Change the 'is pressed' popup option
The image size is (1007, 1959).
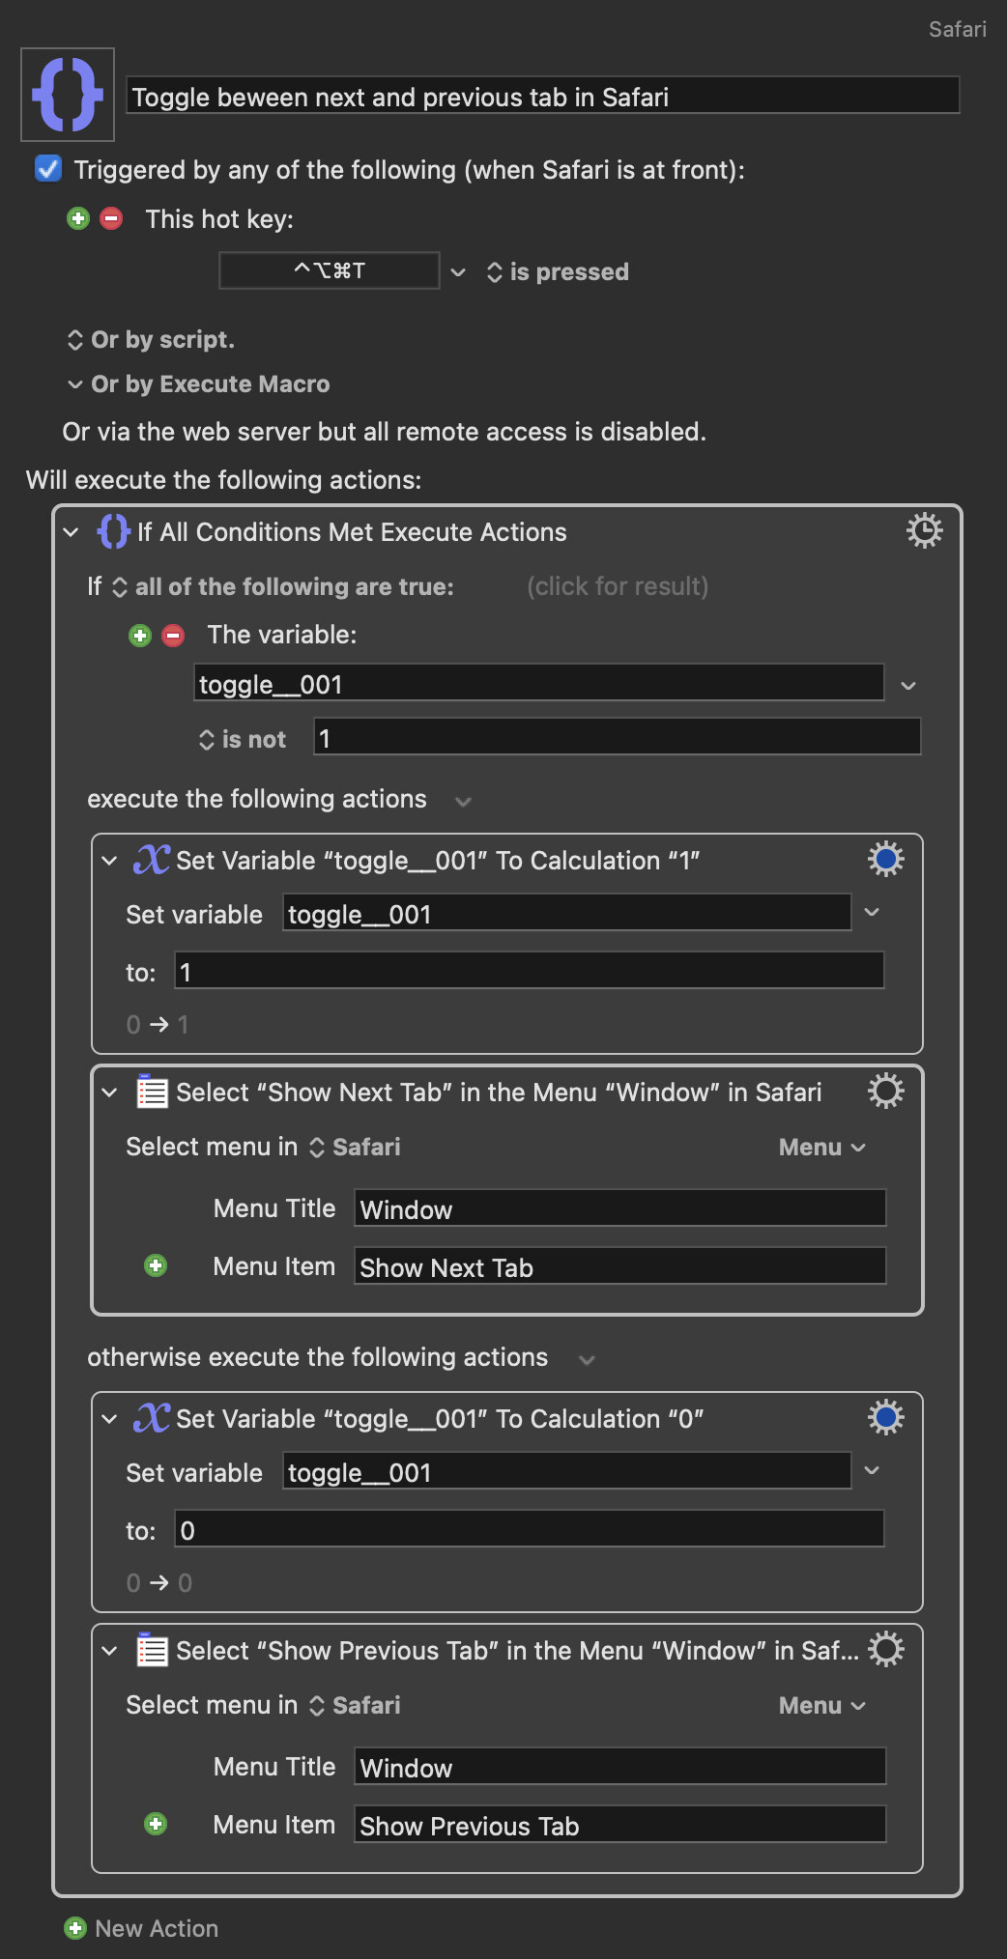point(558,272)
